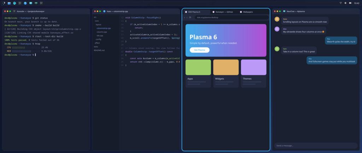Click the NeoChat 'Send a message...' field

pos(316,146)
